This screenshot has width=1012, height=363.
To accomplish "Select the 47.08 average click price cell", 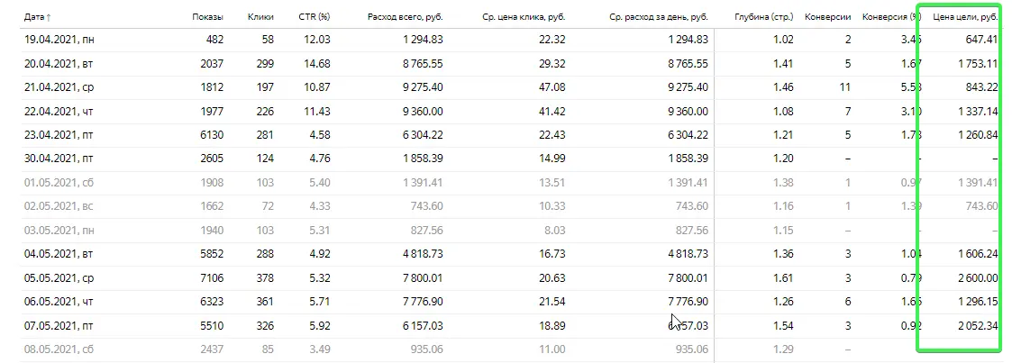I will point(551,87).
